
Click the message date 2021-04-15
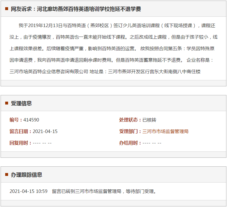[x=45, y=131]
